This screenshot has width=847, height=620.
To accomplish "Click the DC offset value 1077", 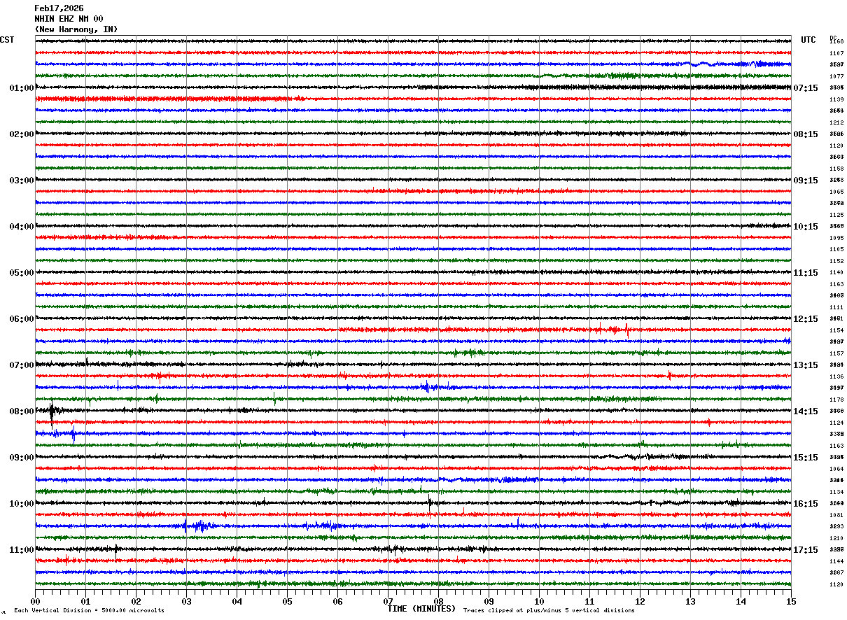I will point(836,76).
